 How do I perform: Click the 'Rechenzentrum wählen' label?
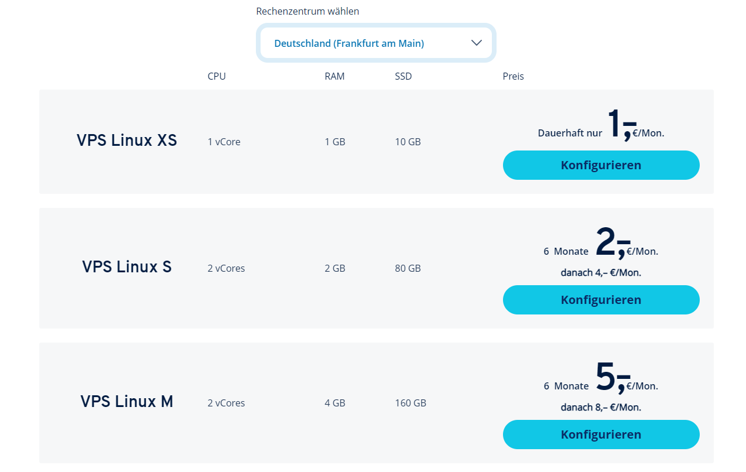click(x=307, y=11)
